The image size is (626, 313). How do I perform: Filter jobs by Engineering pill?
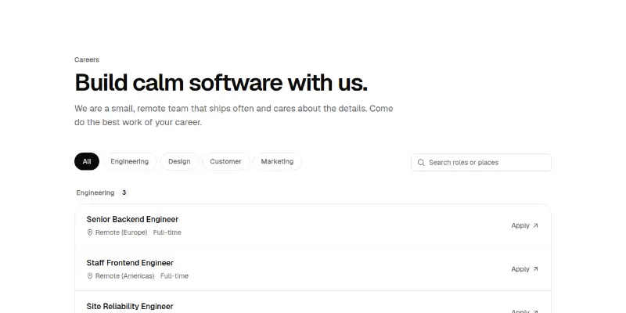pos(129,161)
